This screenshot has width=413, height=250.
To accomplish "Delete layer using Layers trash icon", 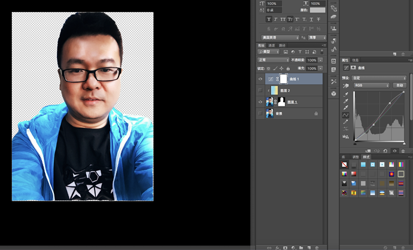I will [x=317, y=248].
